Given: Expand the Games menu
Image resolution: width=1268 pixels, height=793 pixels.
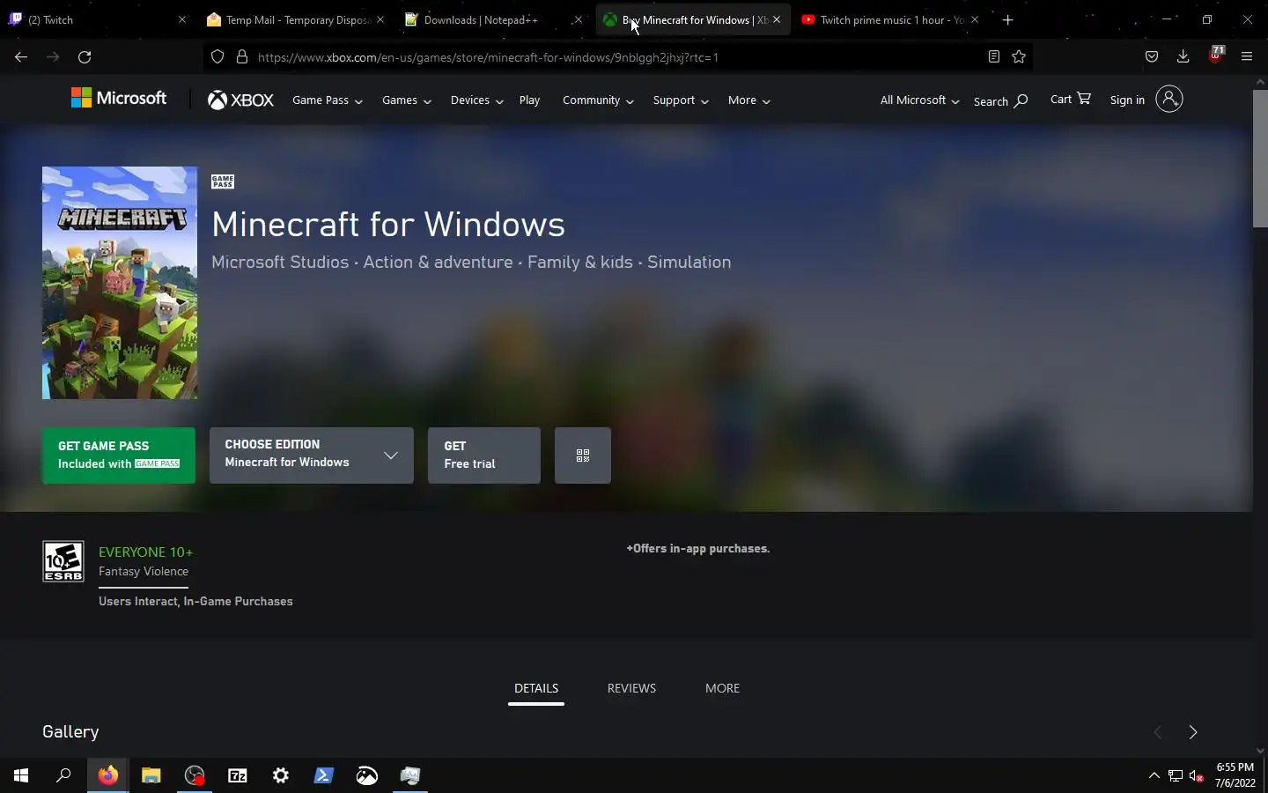Looking at the screenshot, I should 407,100.
